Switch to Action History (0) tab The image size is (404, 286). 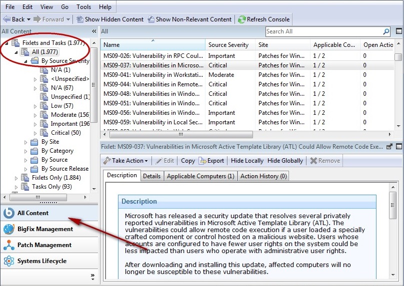pyautogui.click(x=263, y=176)
